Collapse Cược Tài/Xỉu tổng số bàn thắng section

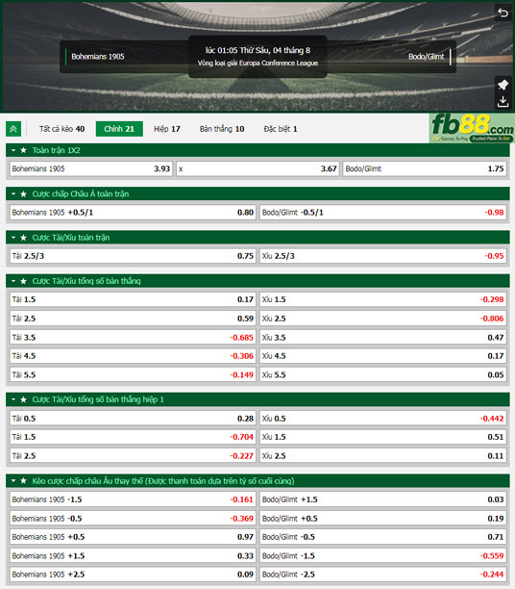[13, 281]
